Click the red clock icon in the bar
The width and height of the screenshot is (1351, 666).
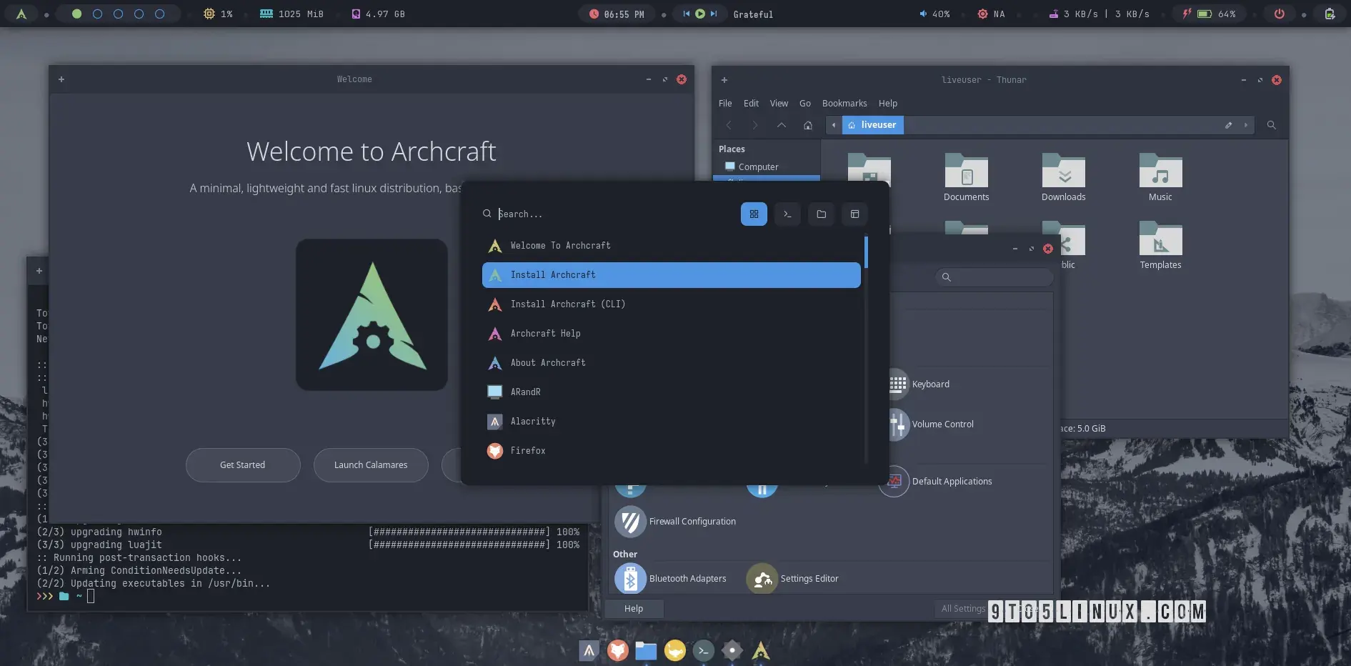pyautogui.click(x=594, y=14)
